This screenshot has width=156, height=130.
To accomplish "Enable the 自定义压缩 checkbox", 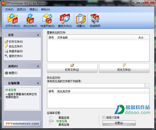I will pos(104,117).
